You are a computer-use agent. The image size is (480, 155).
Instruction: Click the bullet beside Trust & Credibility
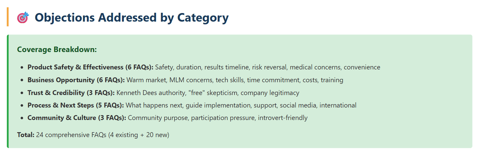pyautogui.click(x=22, y=93)
